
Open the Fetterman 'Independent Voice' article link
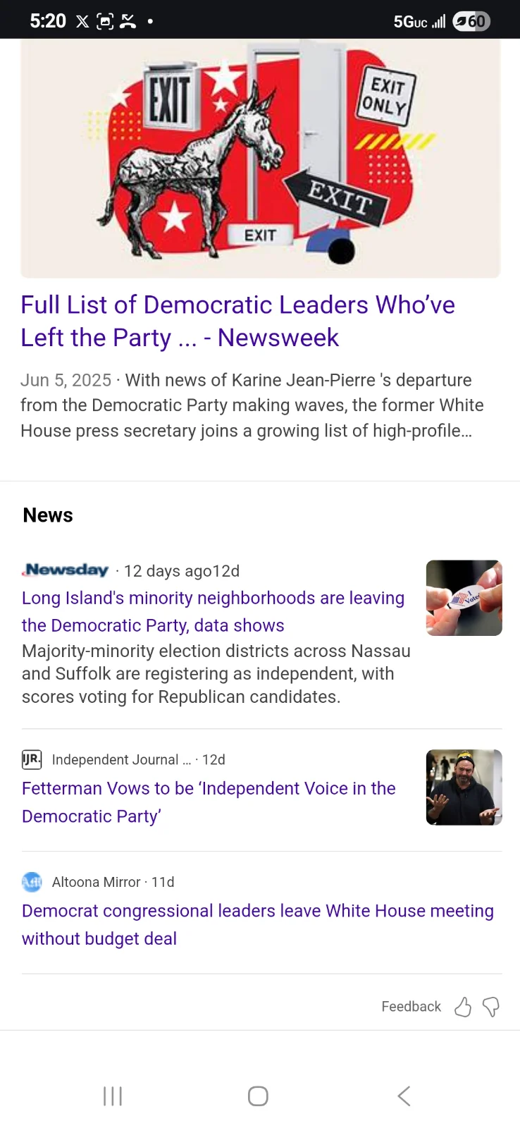click(x=209, y=802)
